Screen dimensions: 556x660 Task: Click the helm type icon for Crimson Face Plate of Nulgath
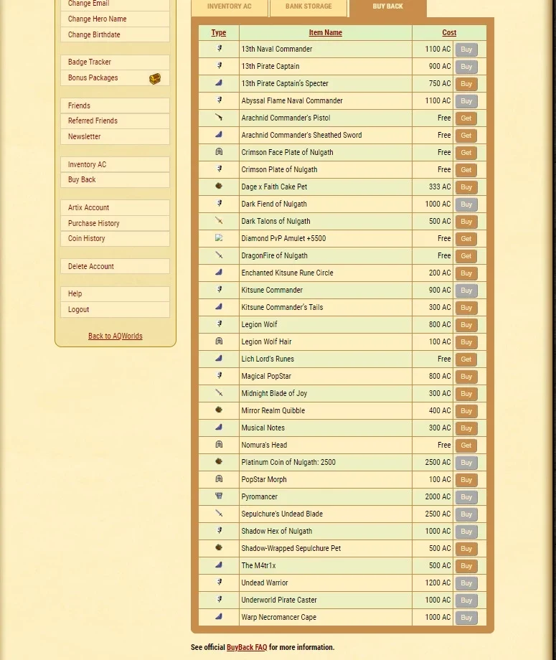tap(219, 151)
